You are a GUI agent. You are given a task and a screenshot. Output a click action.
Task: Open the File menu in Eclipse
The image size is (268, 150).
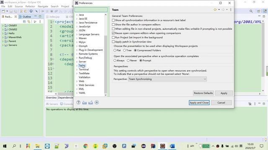[x=3, y=6]
